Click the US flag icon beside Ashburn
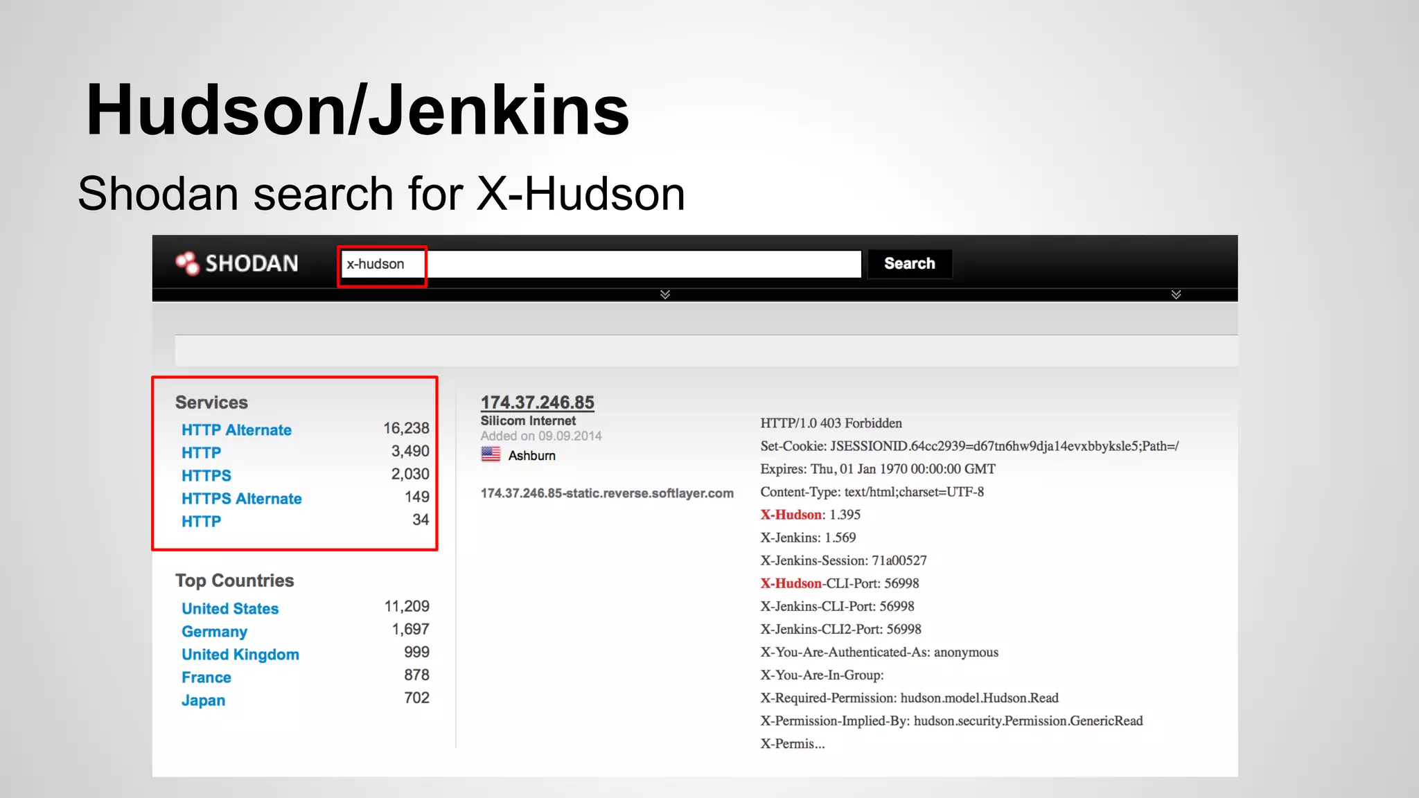 [x=491, y=454]
